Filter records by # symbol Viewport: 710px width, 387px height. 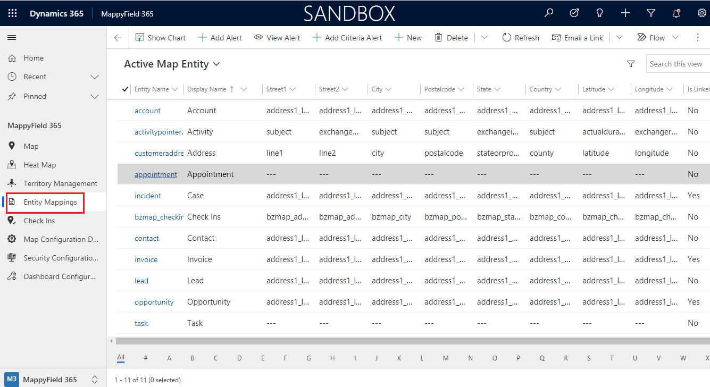coord(146,358)
